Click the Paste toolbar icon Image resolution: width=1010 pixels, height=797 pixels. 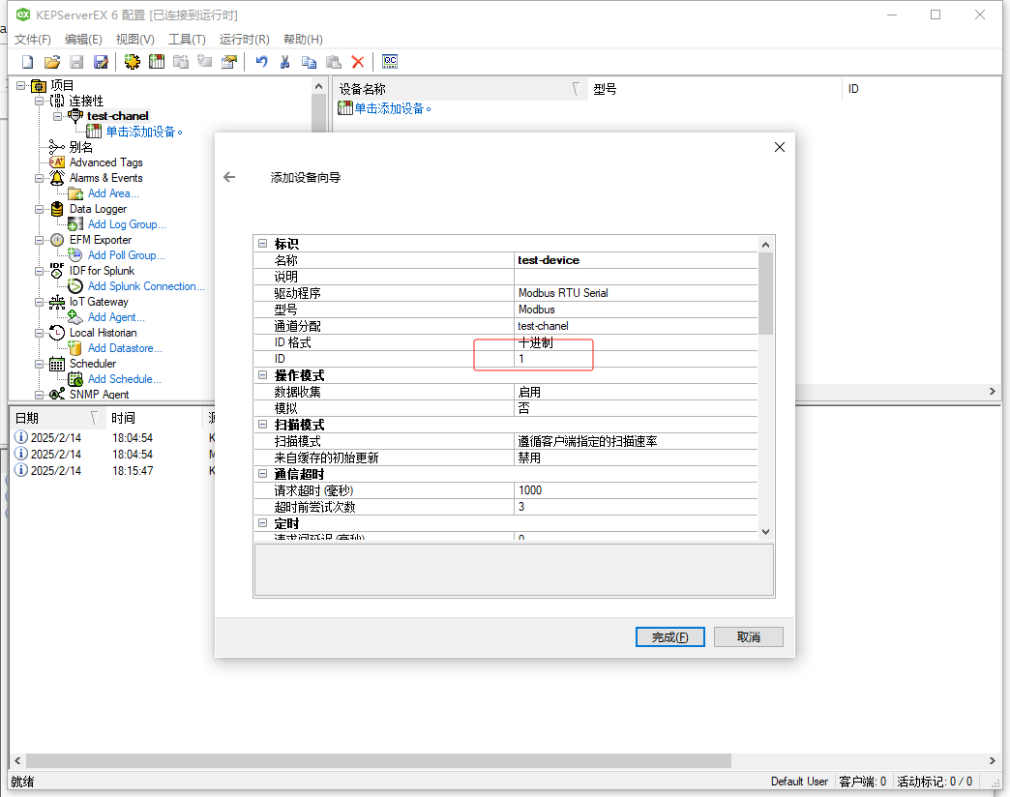334,62
